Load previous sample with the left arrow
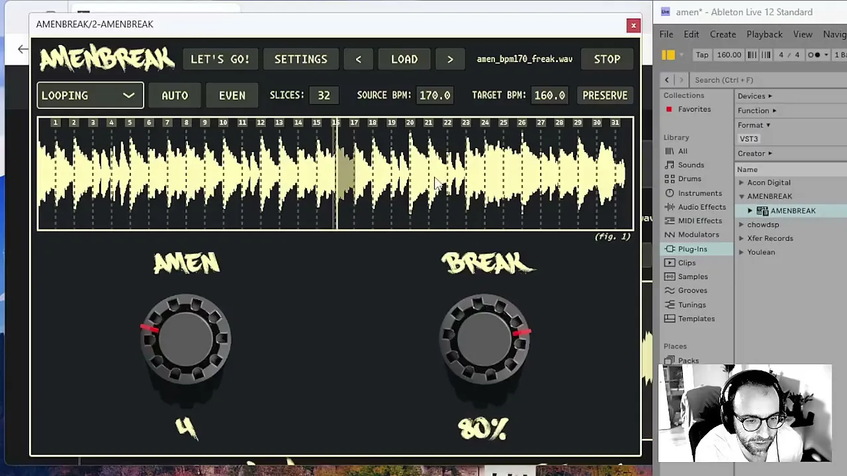This screenshot has width=847, height=476. [x=359, y=59]
